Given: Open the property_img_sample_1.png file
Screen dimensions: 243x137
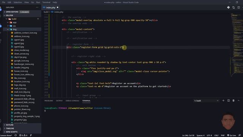Looking at the screenshot, I should click(27, 116).
